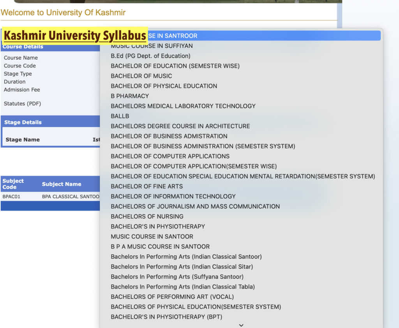The width and height of the screenshot is (399, 328).
Task: Click the Course Code label
Action: tap(19, 66)
